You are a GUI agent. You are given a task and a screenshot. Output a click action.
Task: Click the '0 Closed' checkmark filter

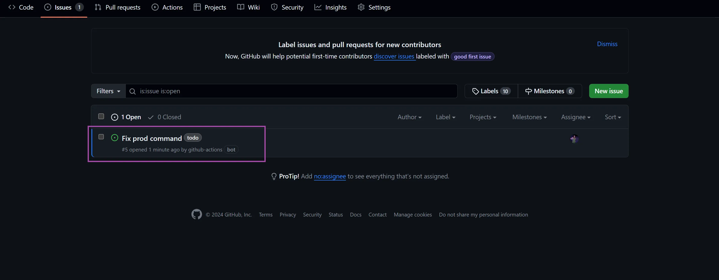tap(165, 117)
